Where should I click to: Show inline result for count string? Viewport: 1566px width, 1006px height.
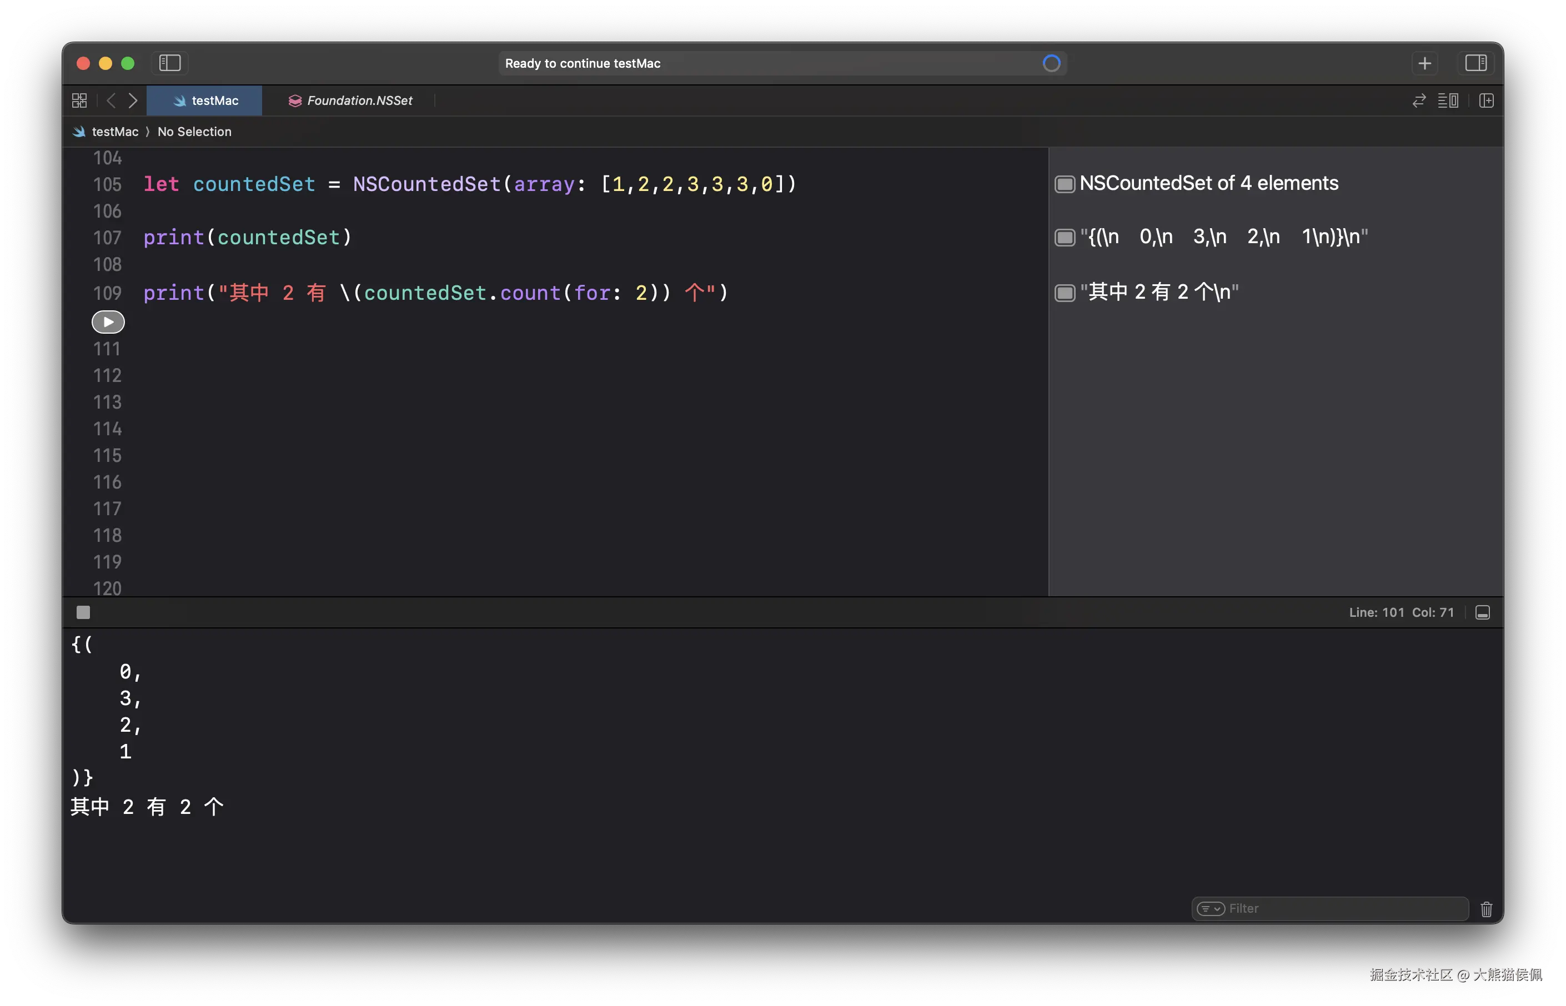click(x=1064, y=293)
